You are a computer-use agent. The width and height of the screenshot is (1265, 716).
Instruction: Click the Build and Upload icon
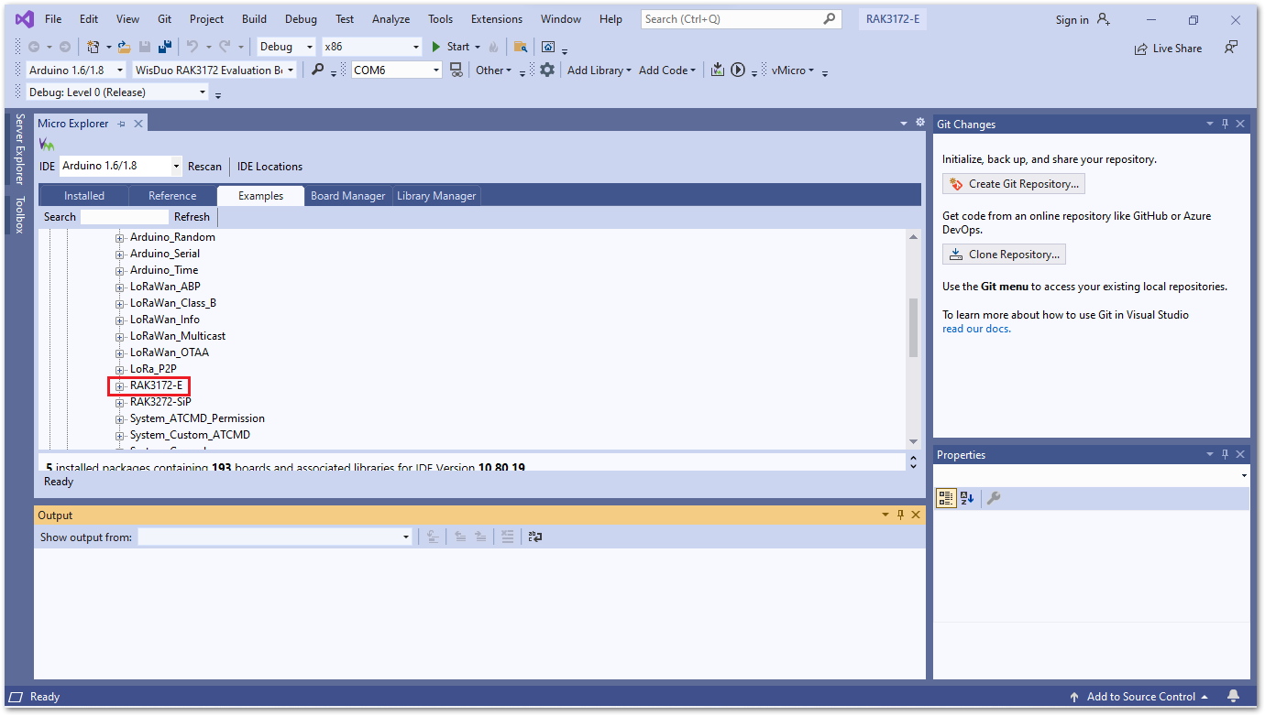click(718, 70)
